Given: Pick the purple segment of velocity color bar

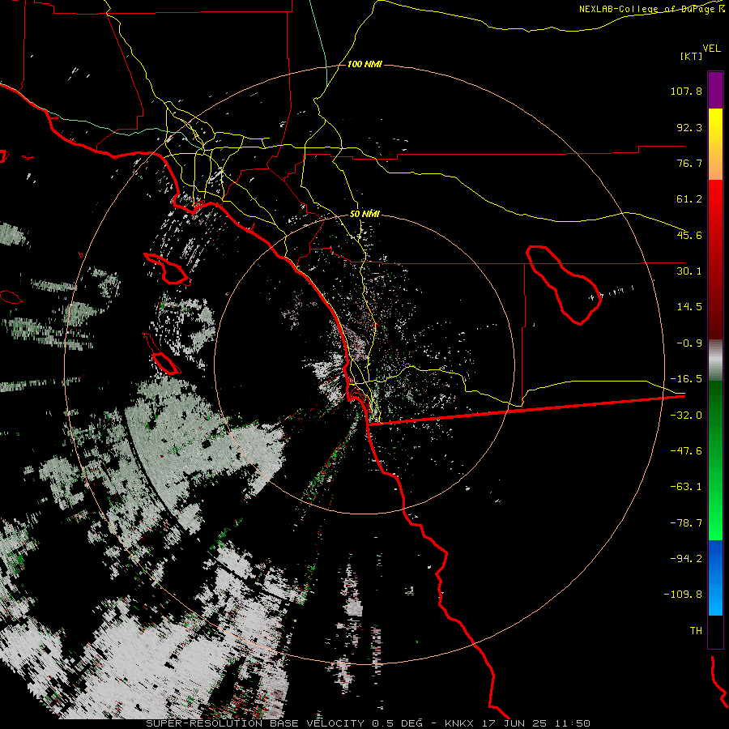Looking at the screenshot, I should click(715, 90).
